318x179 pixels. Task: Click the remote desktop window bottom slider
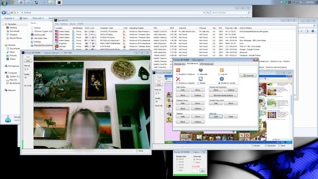(202, 146)
